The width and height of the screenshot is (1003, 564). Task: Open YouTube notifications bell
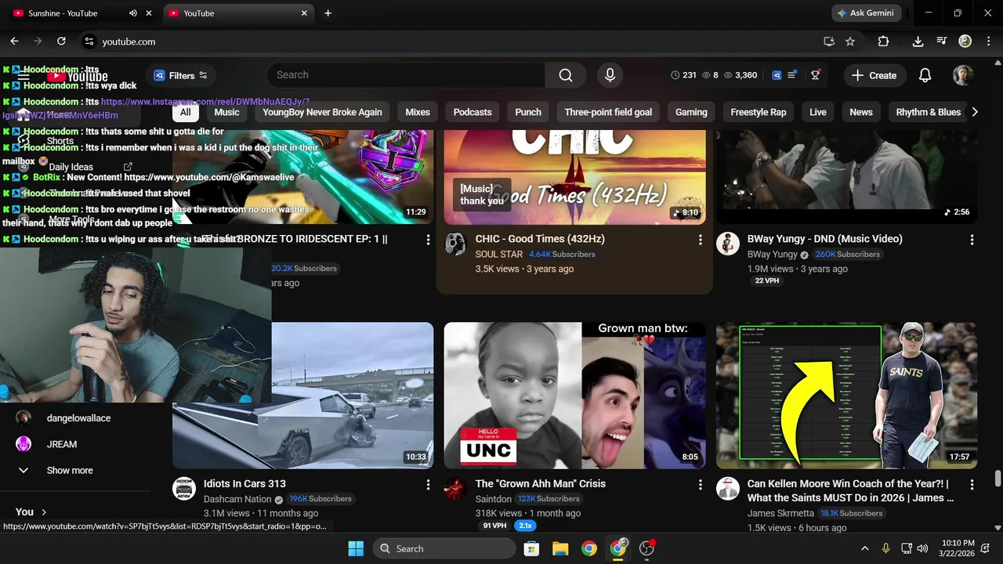(925, 75)
